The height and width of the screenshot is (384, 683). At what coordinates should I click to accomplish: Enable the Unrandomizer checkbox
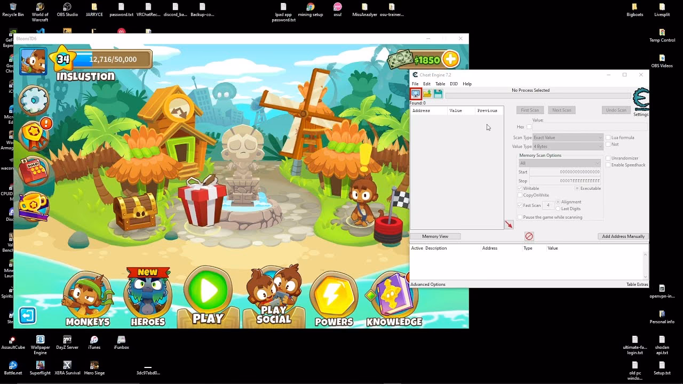(608, 158)
